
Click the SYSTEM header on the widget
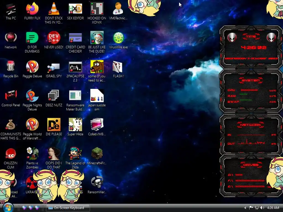tap(251, 80)
